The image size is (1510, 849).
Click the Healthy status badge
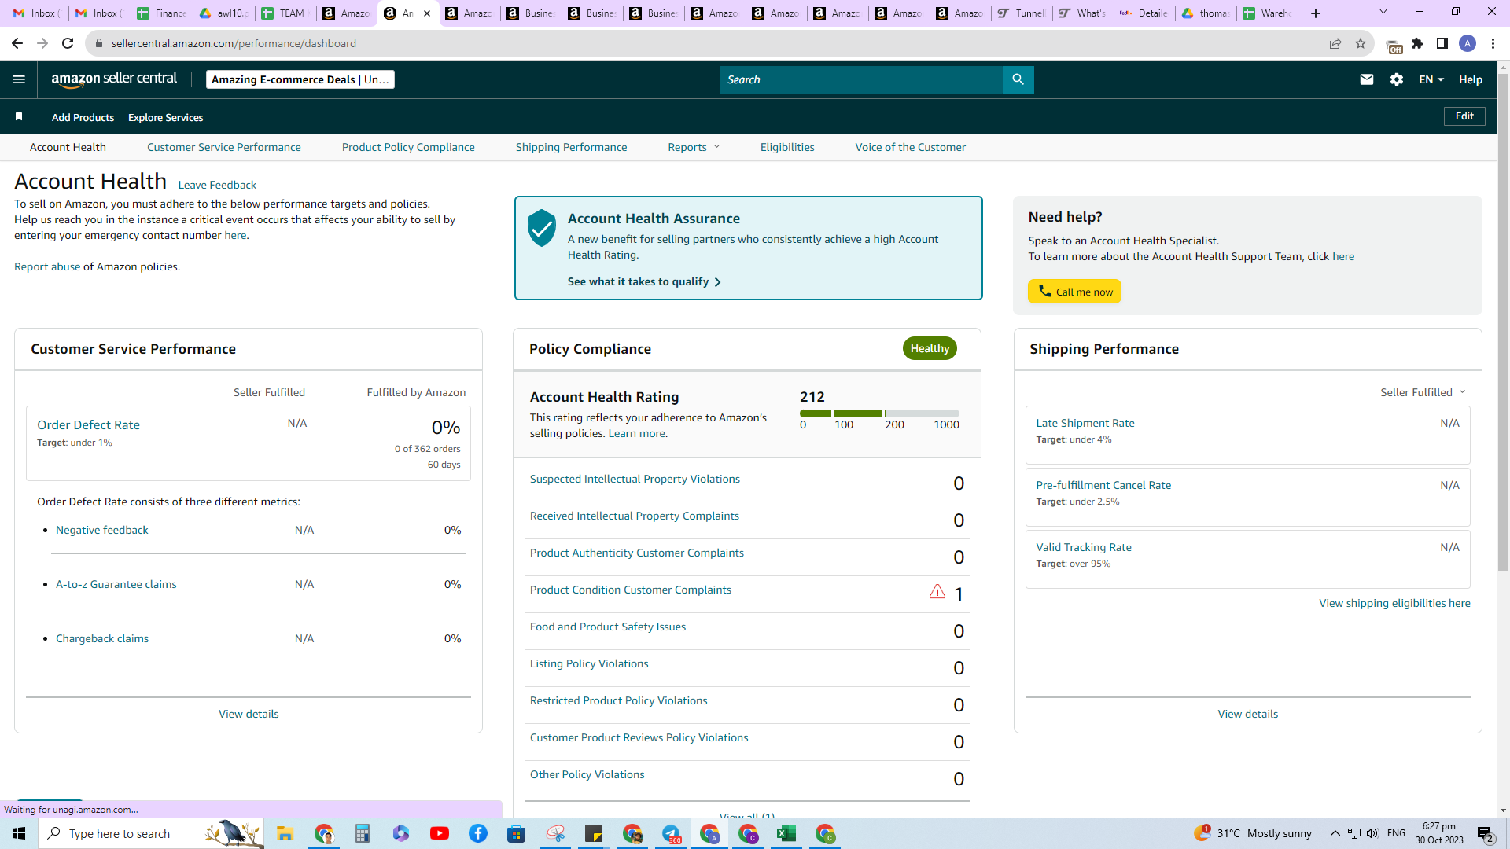coord(930,348)
